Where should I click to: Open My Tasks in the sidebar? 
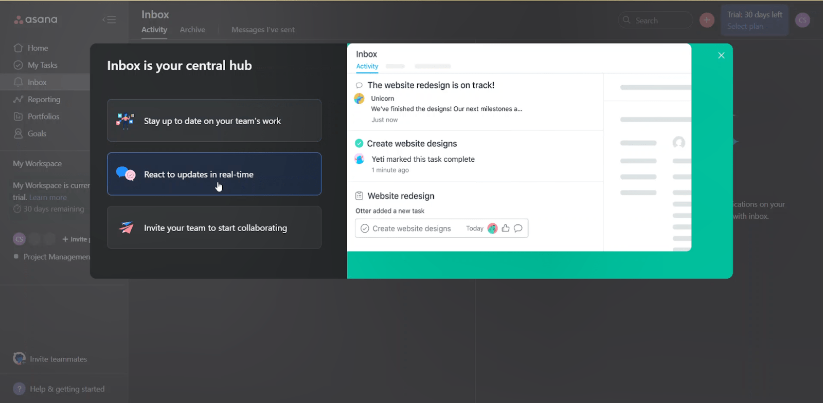tap(42, 65)
